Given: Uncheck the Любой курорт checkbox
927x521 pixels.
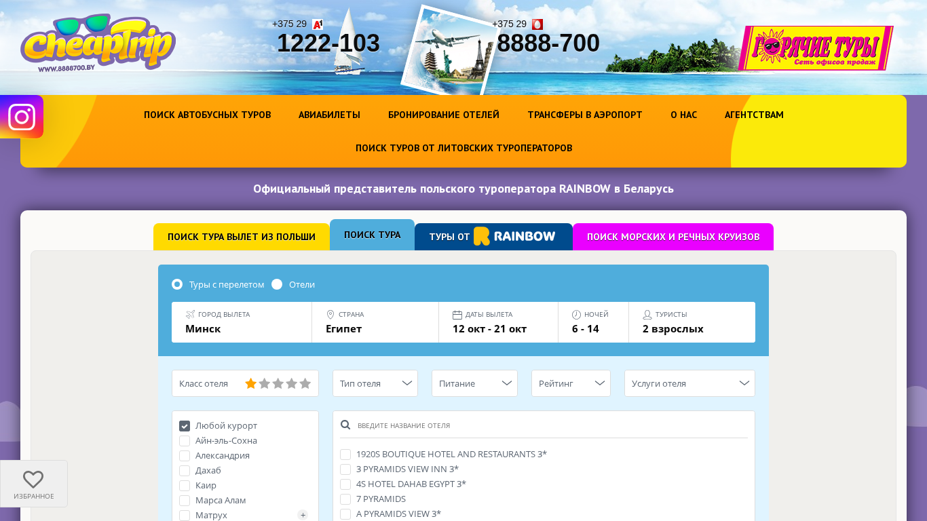Looking at the screenshot, I should 185,426.
